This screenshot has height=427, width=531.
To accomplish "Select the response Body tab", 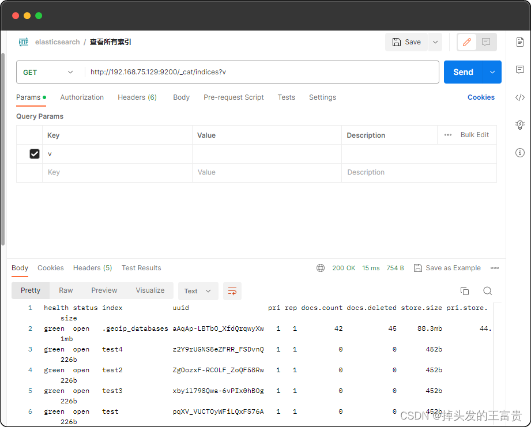I will click(20, 268).
